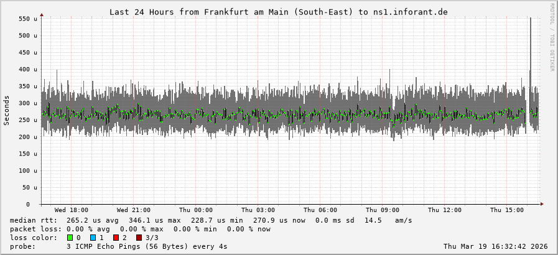The image size is (558, 255).
Task: Click the green loss color 0 swatch
Action: click(x=70, y=238)
